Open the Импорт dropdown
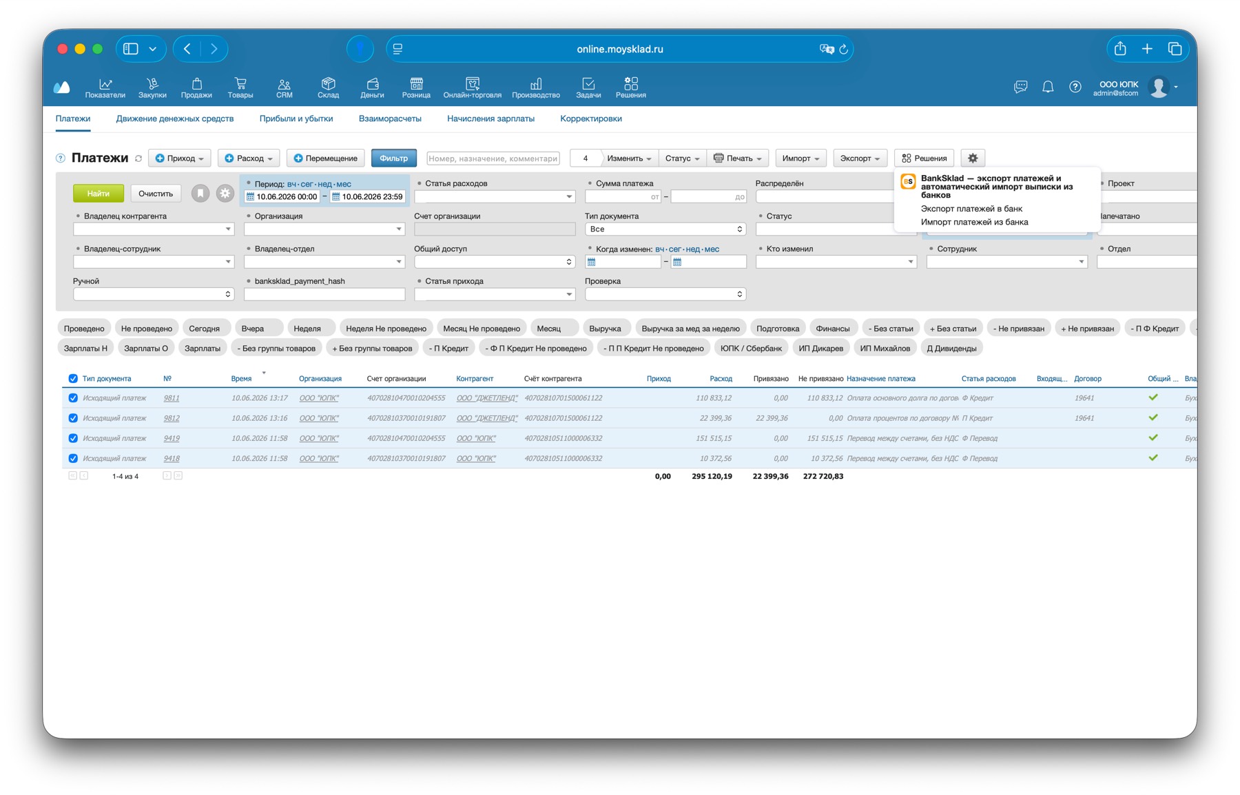Image resolution: width=1240 pixels, height=795 pixels. click(800, 158)
